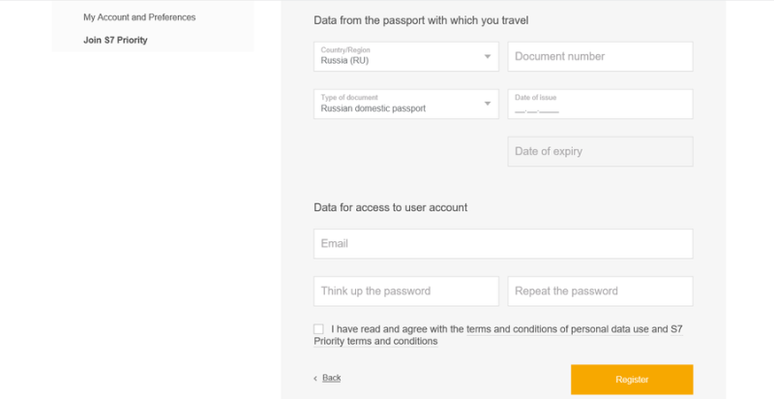774x399 pixels.
Task: Click the Type of document dropdown arrow
Action: coord(488,104)
